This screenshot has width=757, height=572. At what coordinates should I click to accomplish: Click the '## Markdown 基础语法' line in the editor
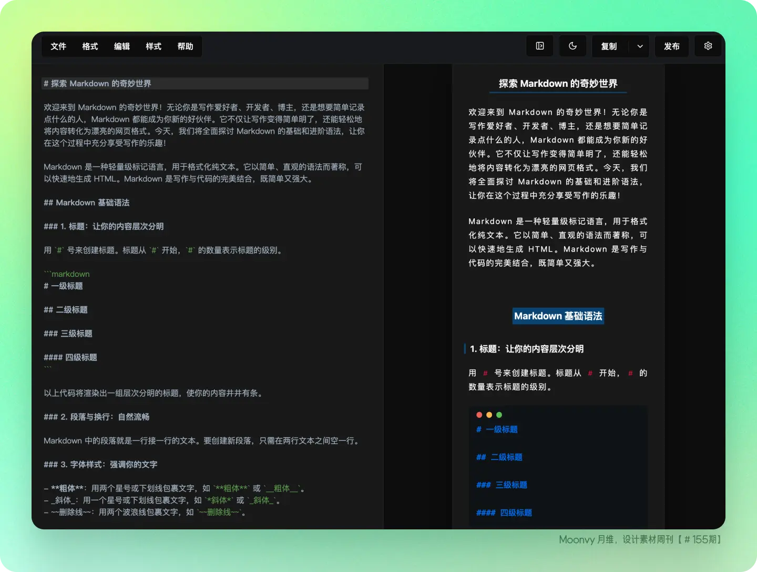pos(87,203)
